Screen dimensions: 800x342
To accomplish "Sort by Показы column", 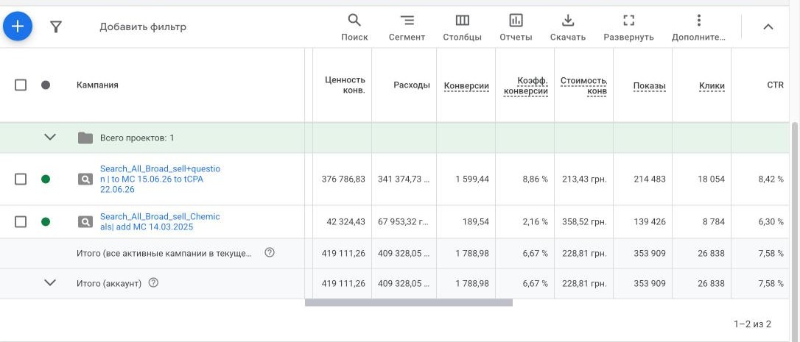I will coord(650,86).
